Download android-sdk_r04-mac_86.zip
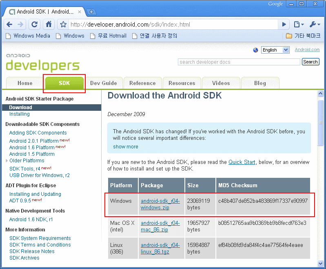326x269 pixels. [160, 226]
